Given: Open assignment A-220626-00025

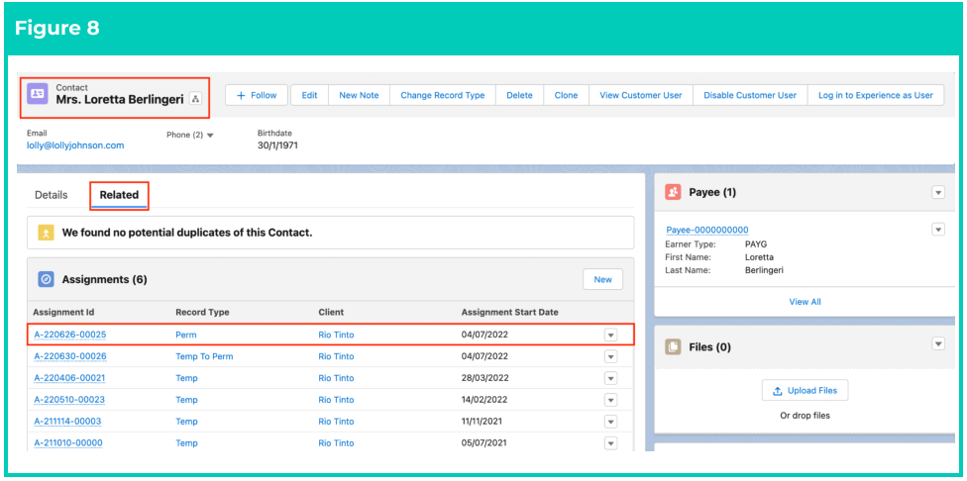Looking at the screenshot, I should (69, 335).
